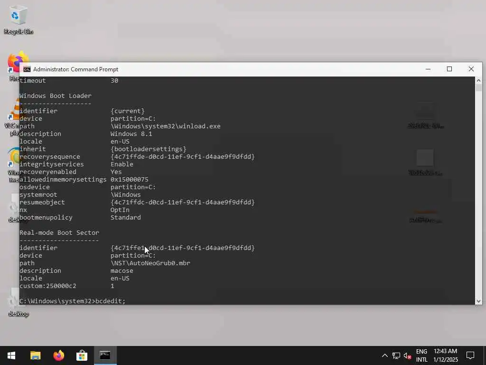Click the Windows Boot Loader heading

55,96
